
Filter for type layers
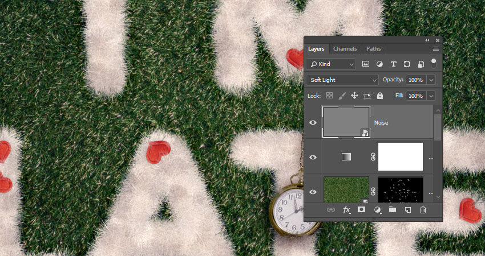click(x=394, y=64)
